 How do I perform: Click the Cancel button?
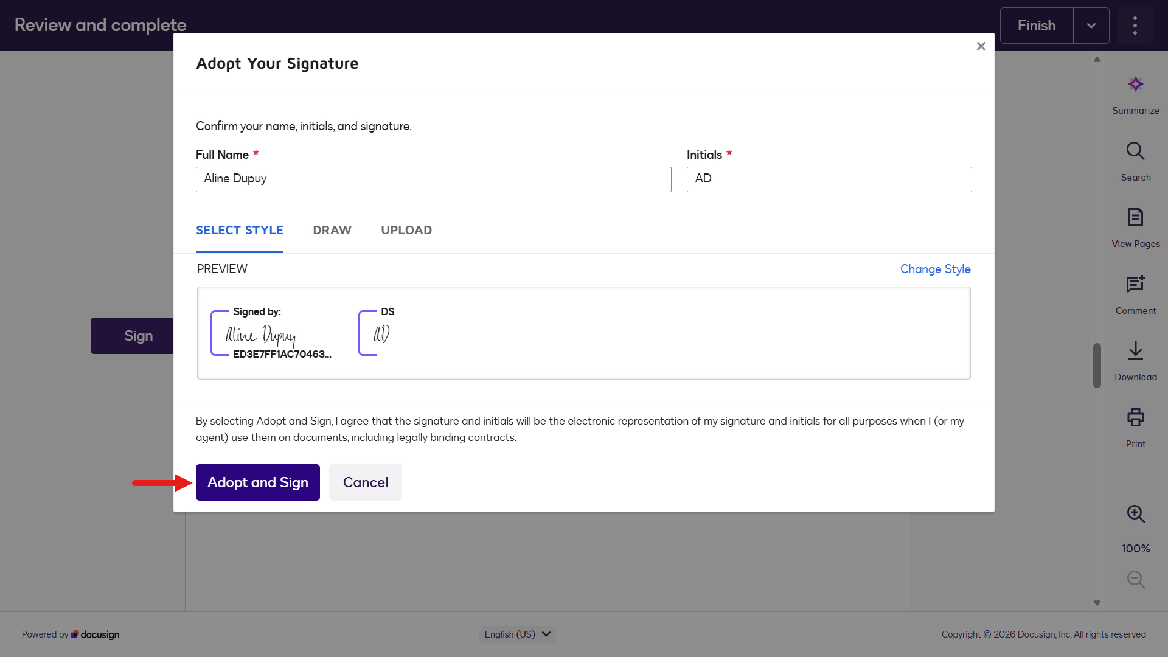click(366, 482)
